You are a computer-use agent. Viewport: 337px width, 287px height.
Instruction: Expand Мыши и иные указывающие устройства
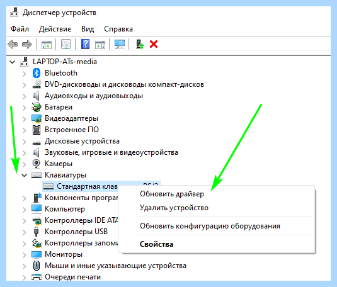pos(25,266)
